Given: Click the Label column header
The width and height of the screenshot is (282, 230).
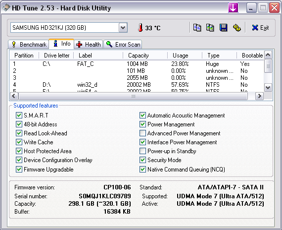Looking at the screenshot, I should 98,56.
